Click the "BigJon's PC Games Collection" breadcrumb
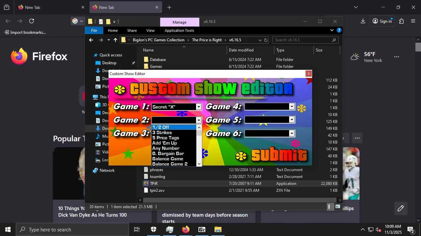The image size is (421, 236). pos(159,40)
